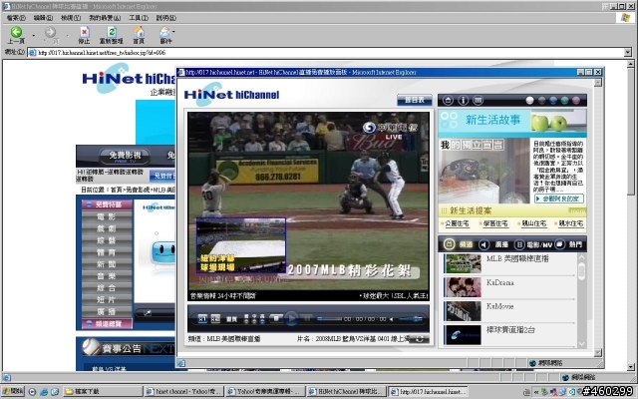Click the Back (上一頁) button in IE toolbar
This screenshot has height=399, width=638.
point(16,35)
